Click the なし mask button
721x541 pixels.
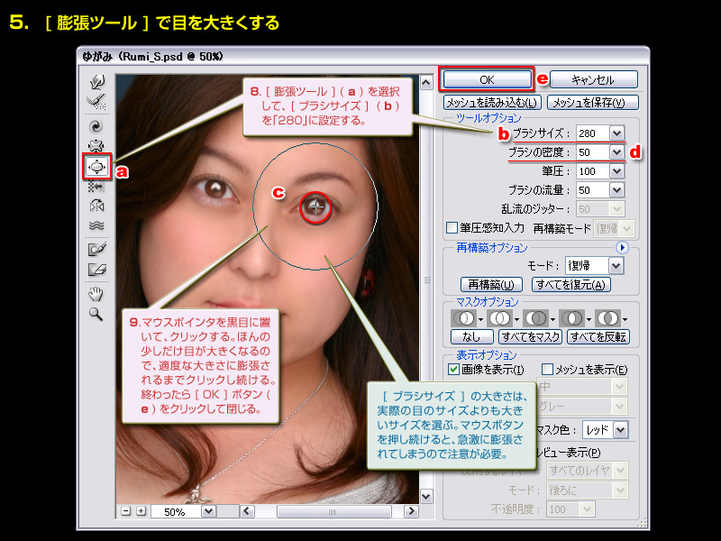coord(471,336)
